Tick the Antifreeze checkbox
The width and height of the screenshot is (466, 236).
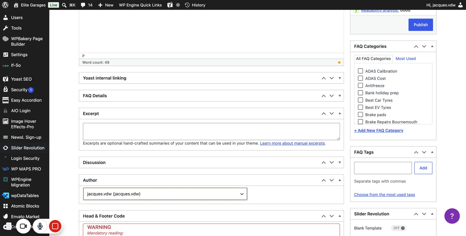point(360,86)
